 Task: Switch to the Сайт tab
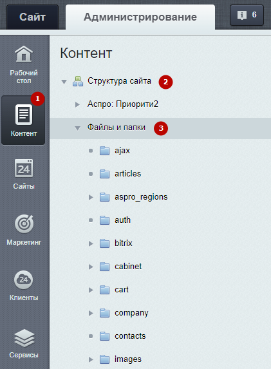32,17
